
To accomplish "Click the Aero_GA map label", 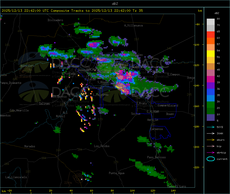I will tap(153, 120).
